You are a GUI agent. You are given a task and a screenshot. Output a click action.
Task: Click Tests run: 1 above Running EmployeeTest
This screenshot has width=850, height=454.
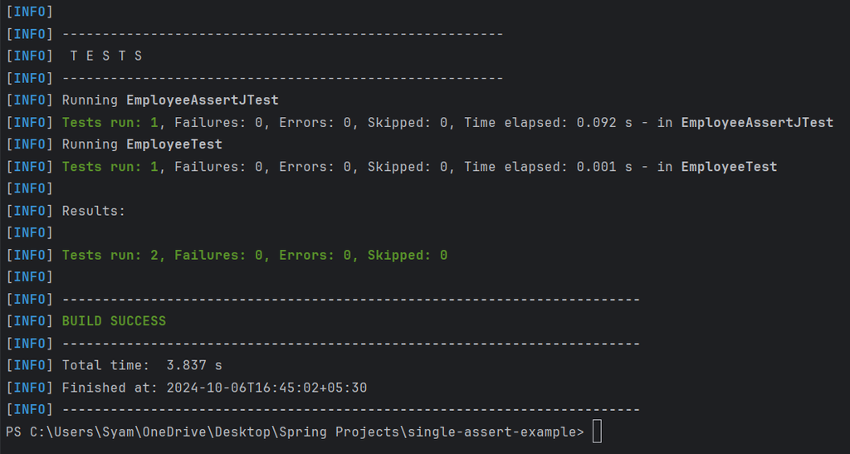(x=114, y=123)
